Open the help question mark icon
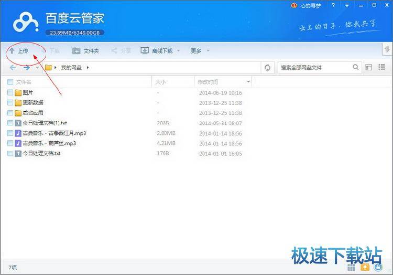Image resolution: width=393 pixels, height=275 pixels. [333, 5]
